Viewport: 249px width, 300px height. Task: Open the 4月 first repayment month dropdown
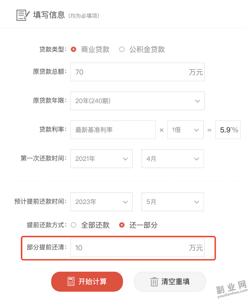[x=173, y=159]
